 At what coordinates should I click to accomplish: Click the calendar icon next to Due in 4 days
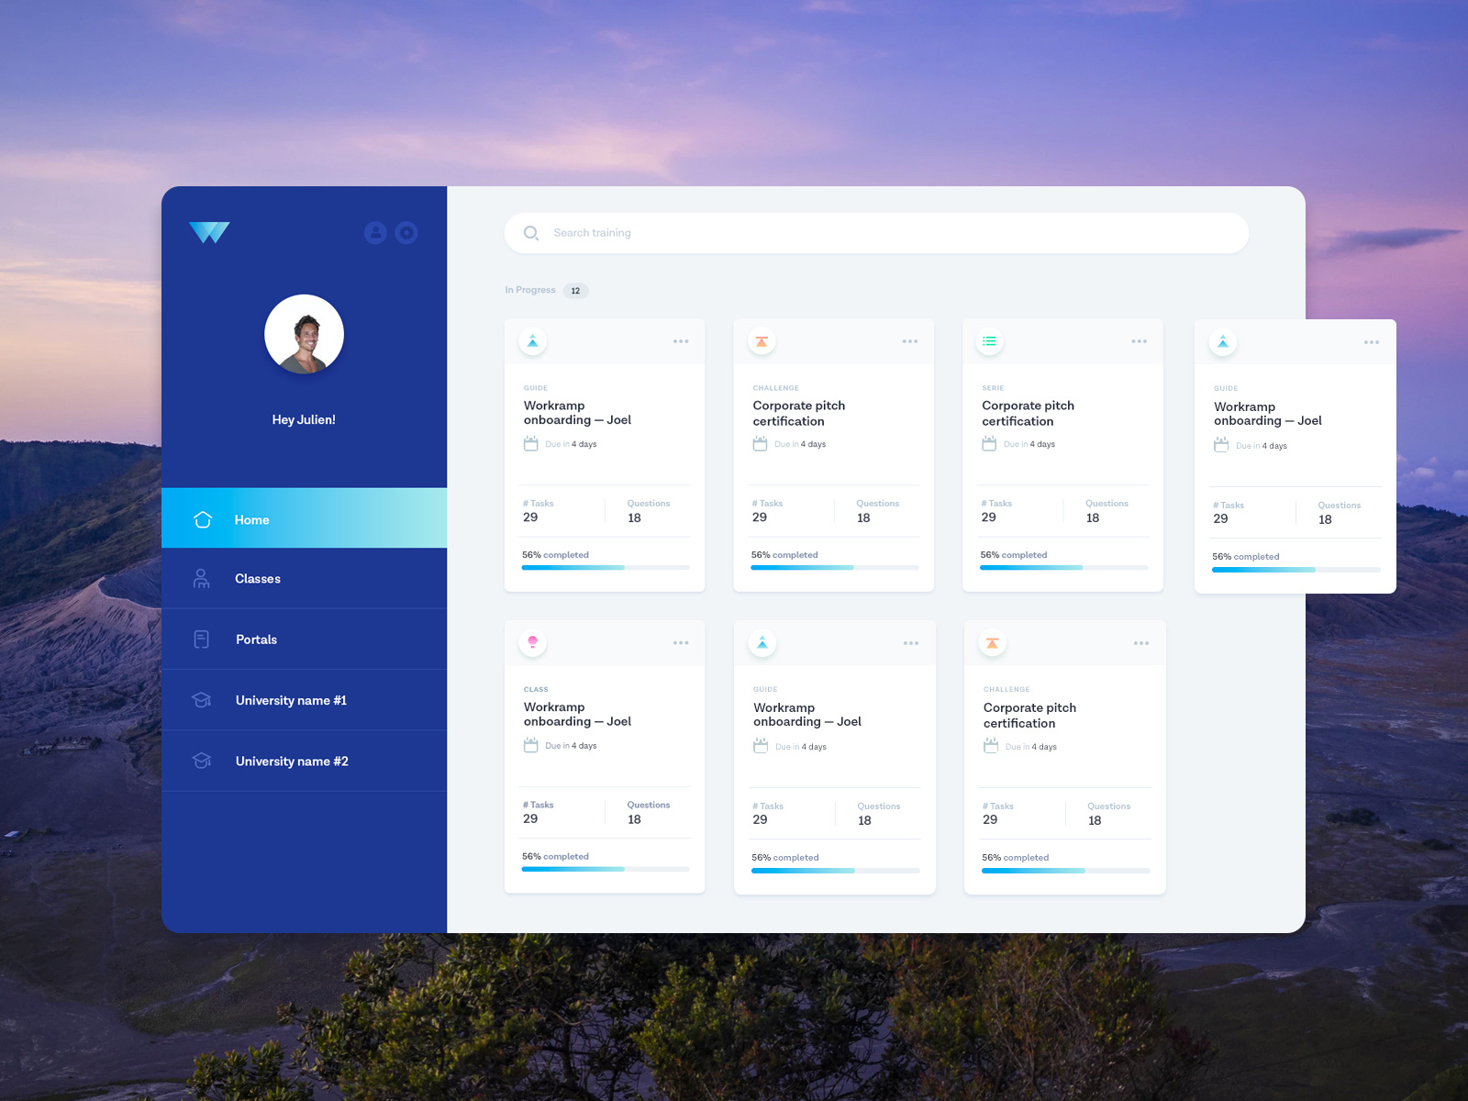click(x=530, y=443)
